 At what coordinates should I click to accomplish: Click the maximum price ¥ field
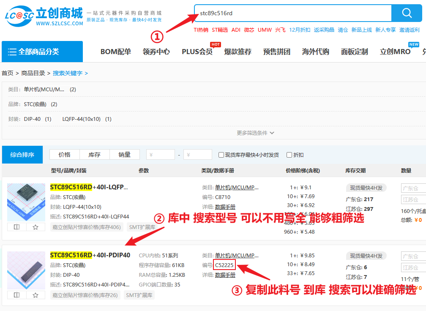pos(198,155)
